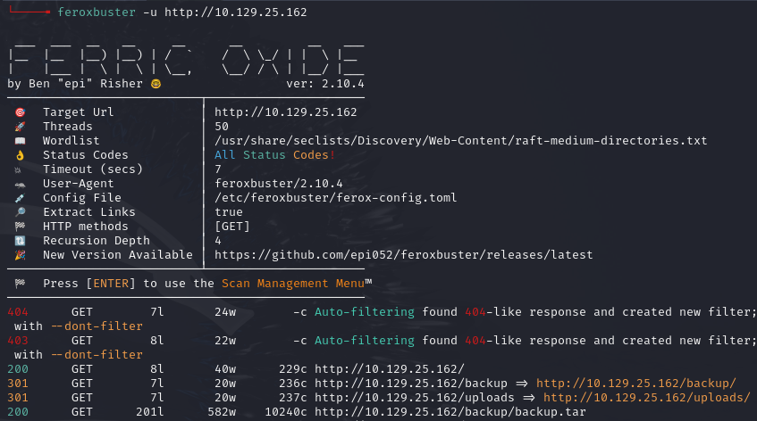Click the 'Auto-filtering' text in the 403 row
Image resolution: width=757 pixels, height=421 pixels.
(365, 341)
